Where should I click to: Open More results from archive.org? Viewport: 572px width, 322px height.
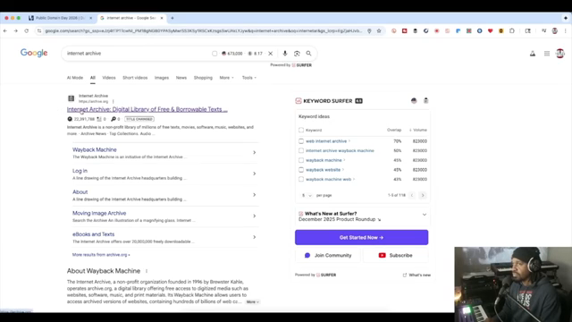pyautogui.click(x=101, y=255)
